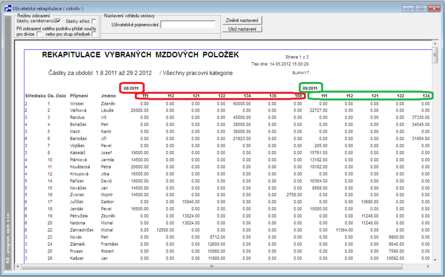
Task: Click the surname 'Vaňková'
Action: pos(78,110)
